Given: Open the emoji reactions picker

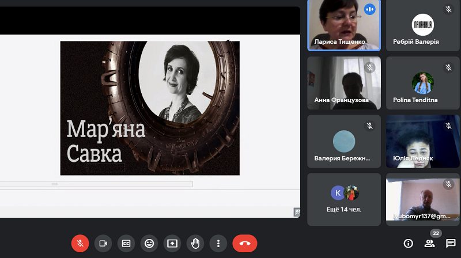Looking at the screenshot, I should [x=149, y=243].
